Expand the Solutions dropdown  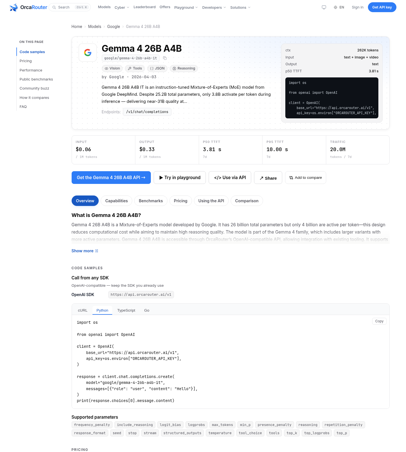click(240, 7)
